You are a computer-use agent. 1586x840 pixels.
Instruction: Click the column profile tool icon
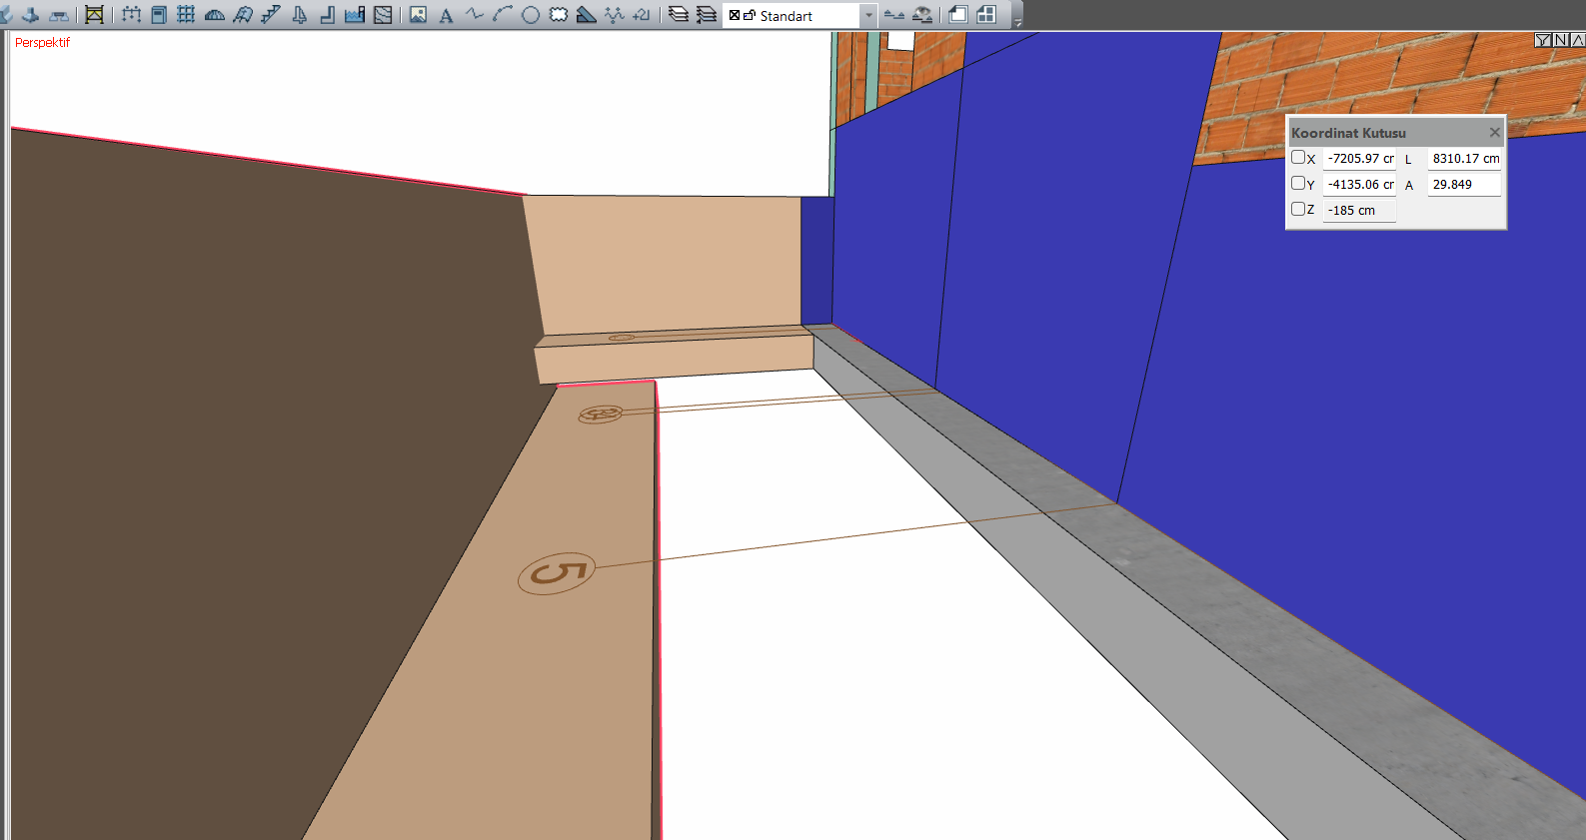(x=299, y=15)
